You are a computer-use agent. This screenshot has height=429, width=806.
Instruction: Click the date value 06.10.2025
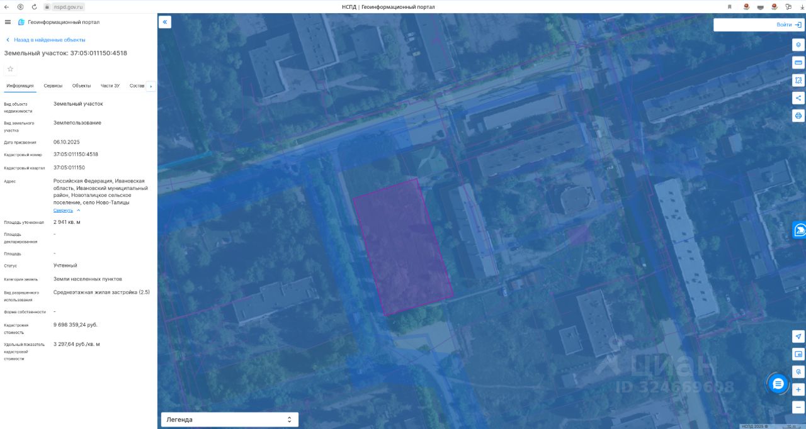point(67,142)
